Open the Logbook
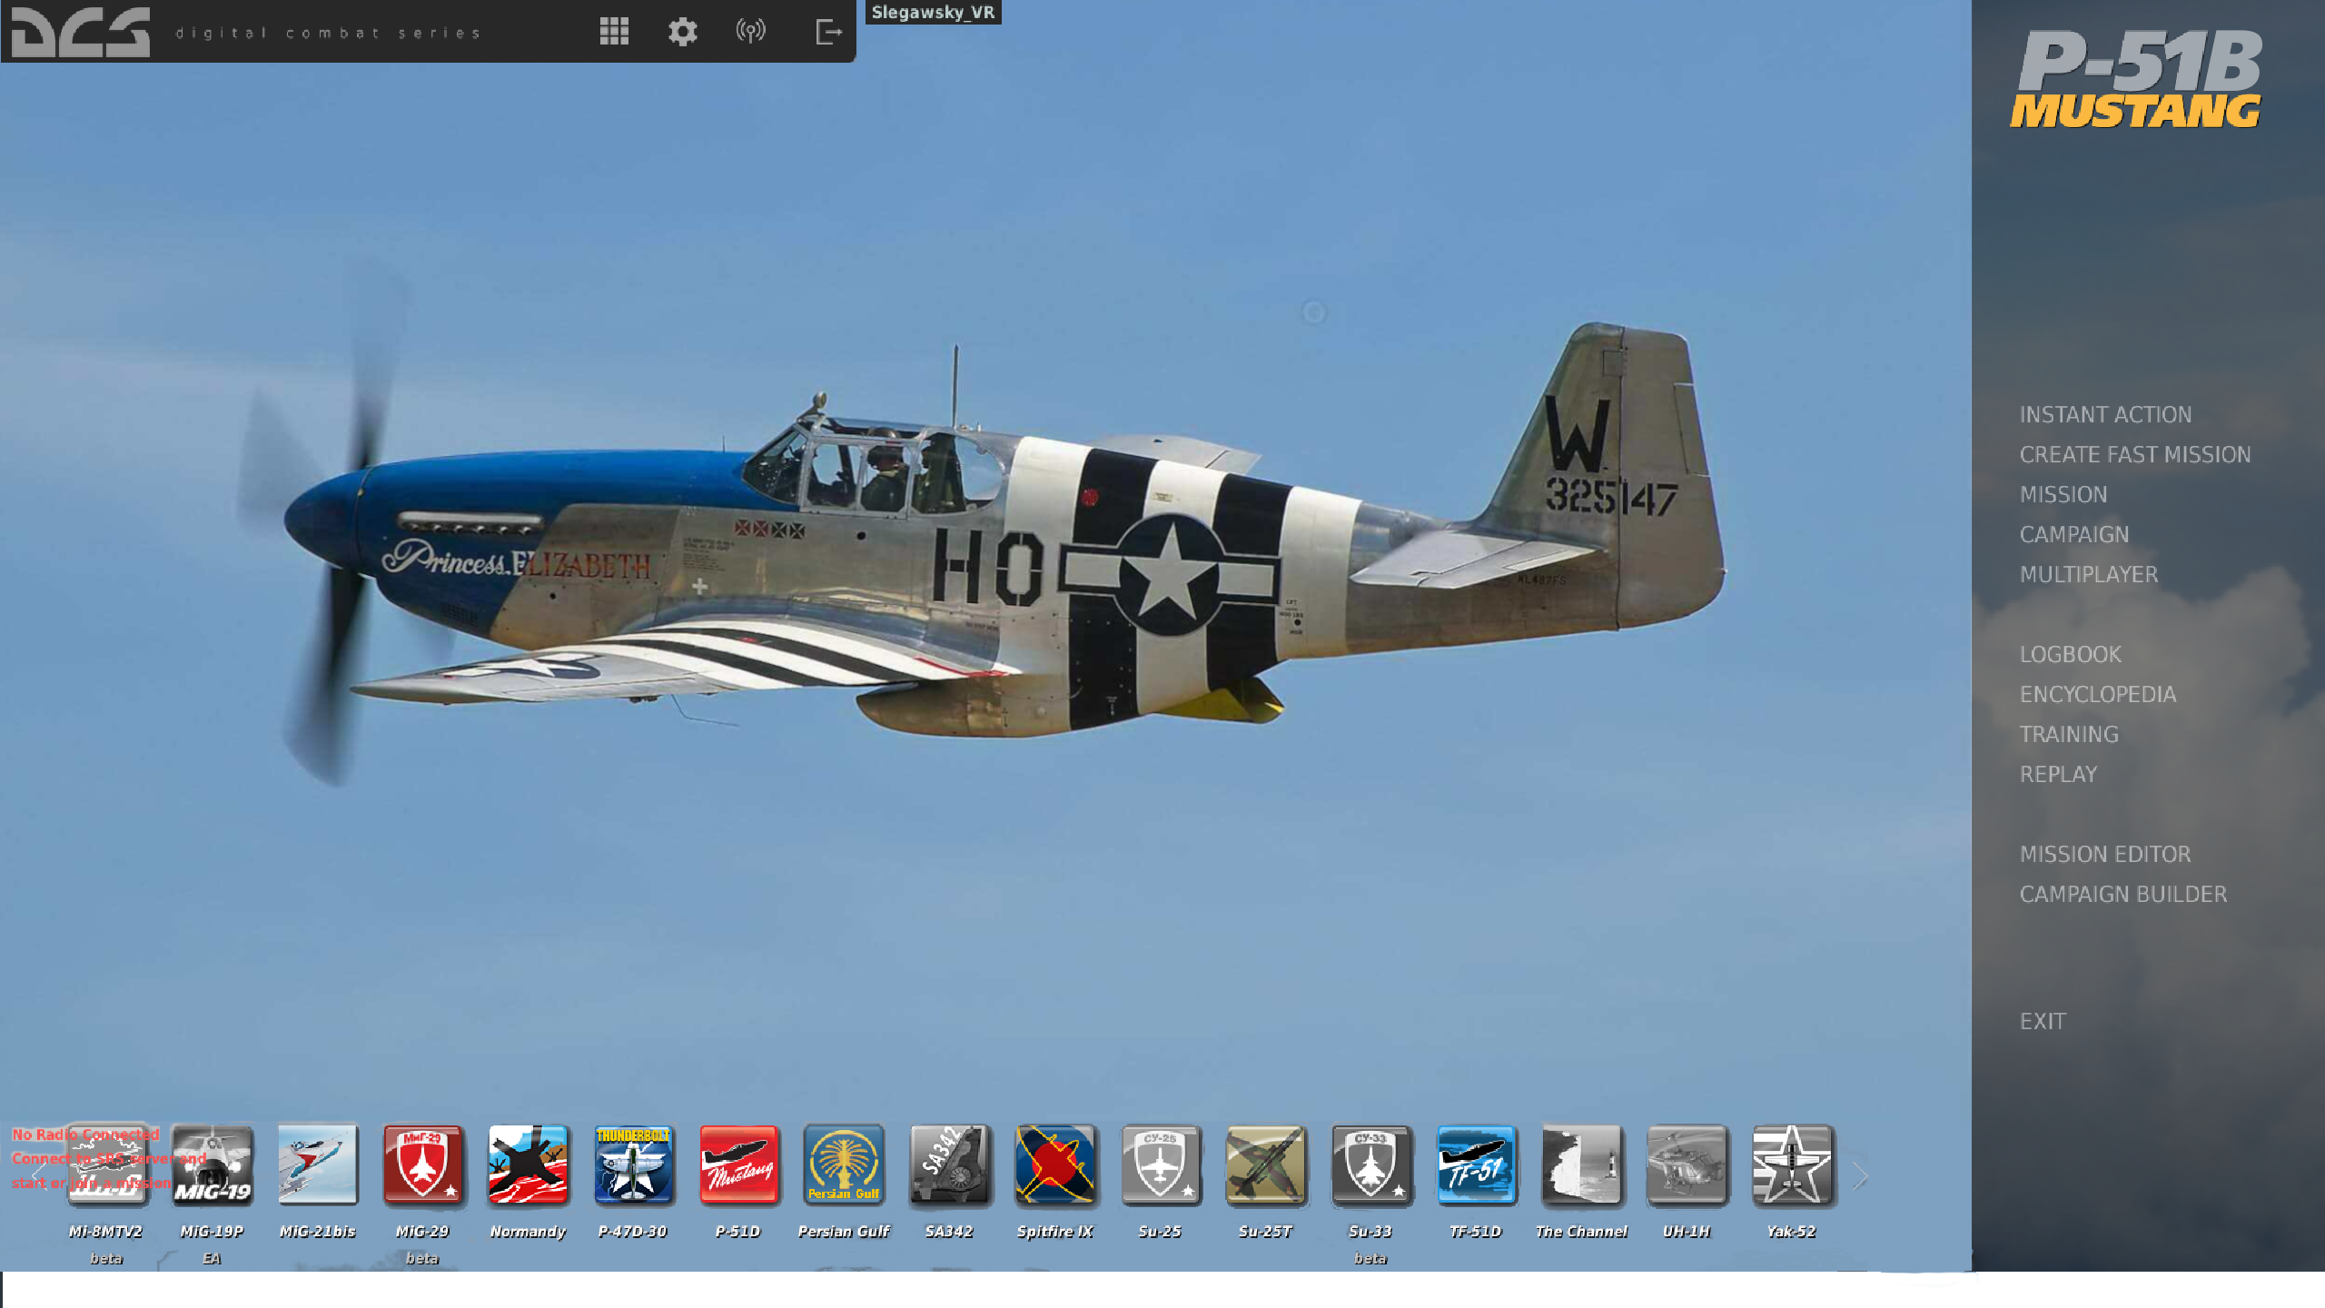2325x1308 pixels. (x=2071, y=655)
